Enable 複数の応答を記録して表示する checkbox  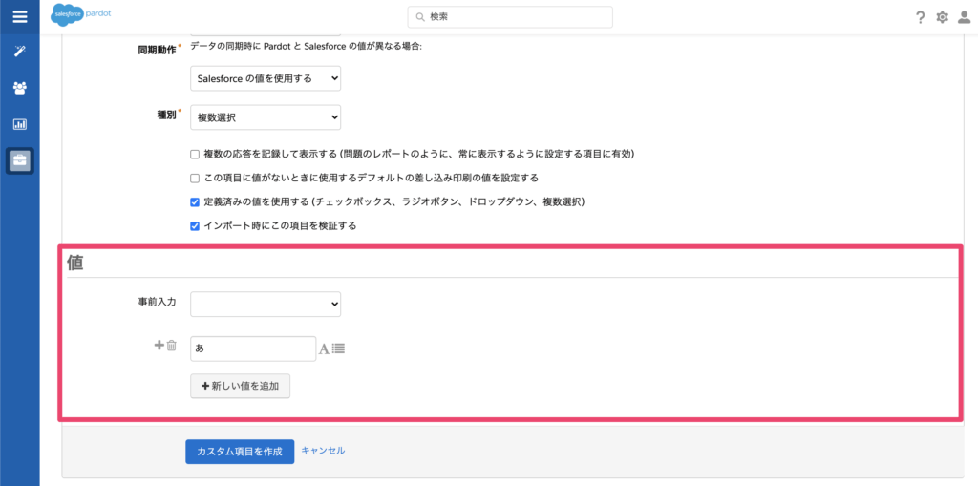[195, 154]
